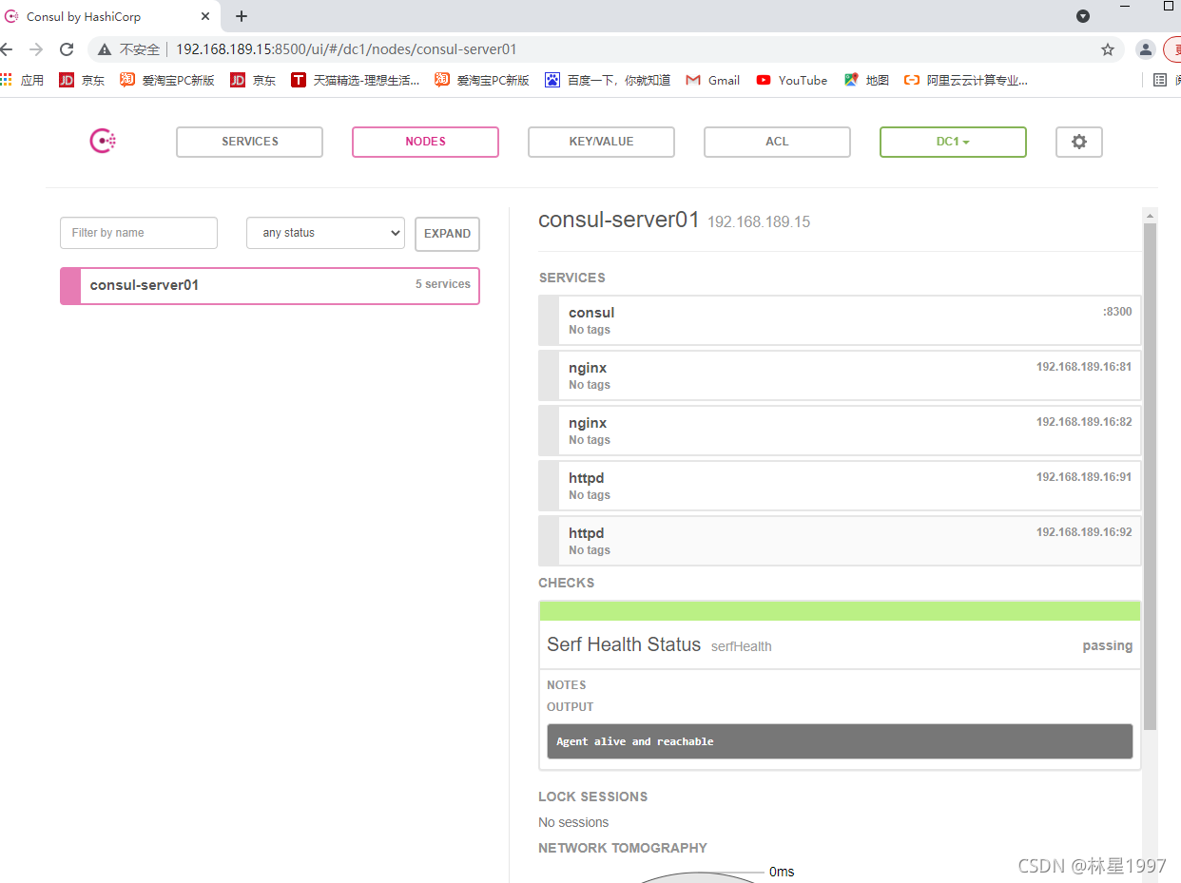Open the ACL tab
Screen dimensions: 1181x883
point(777,142)
